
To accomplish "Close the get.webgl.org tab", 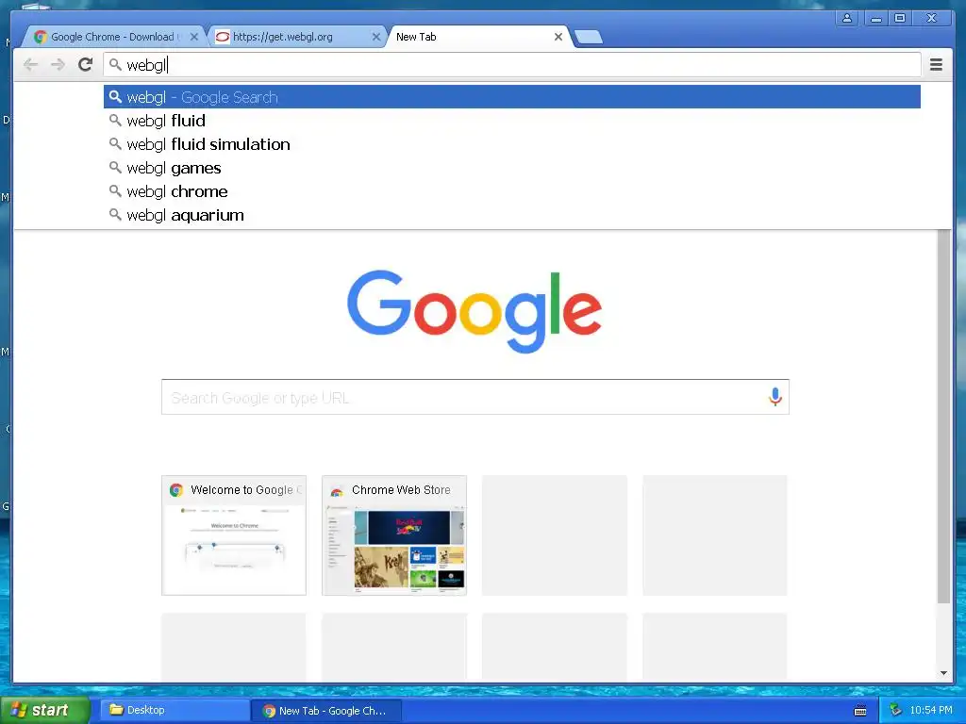I will click(x=375, y=37).
